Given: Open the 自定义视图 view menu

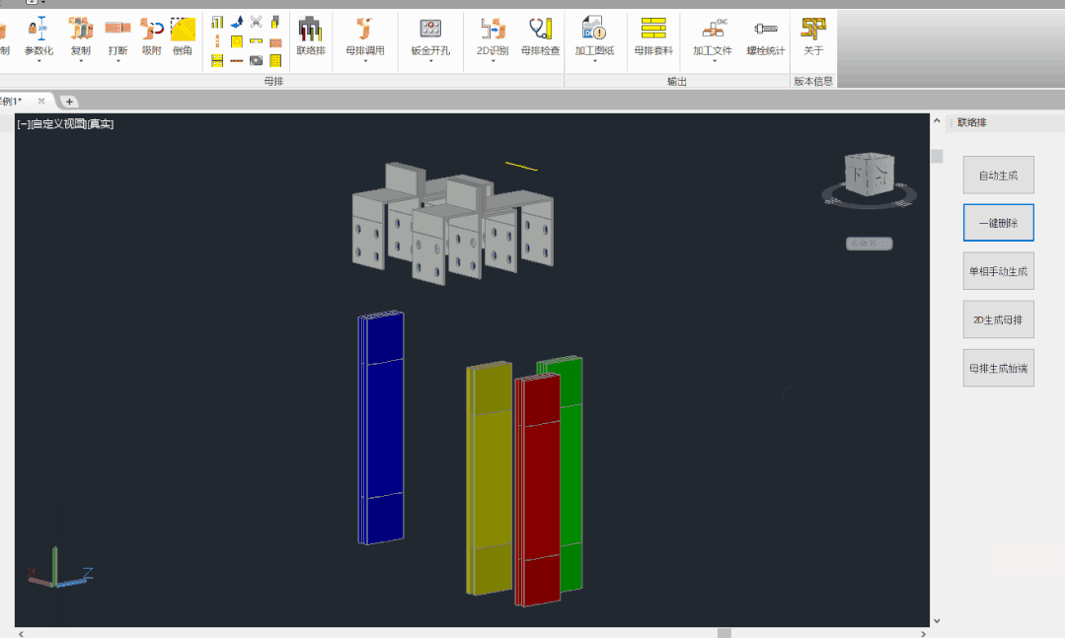Looking at the screenshot, I should point(59,123).
